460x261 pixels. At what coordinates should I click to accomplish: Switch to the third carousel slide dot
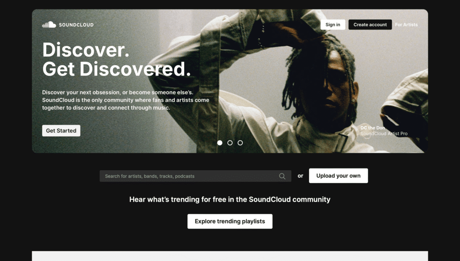[x=240, y=143]
